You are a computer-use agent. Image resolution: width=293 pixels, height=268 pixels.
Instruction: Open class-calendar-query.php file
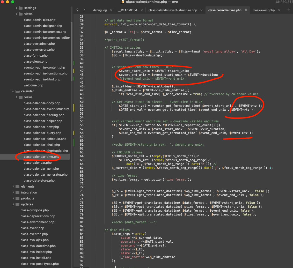(42, 133)
